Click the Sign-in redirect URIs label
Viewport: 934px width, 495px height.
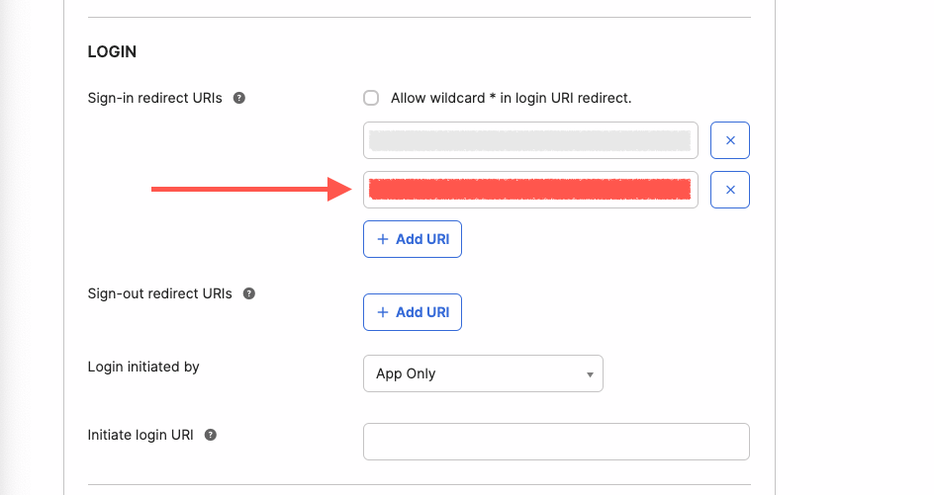click(x=155, y=98)
